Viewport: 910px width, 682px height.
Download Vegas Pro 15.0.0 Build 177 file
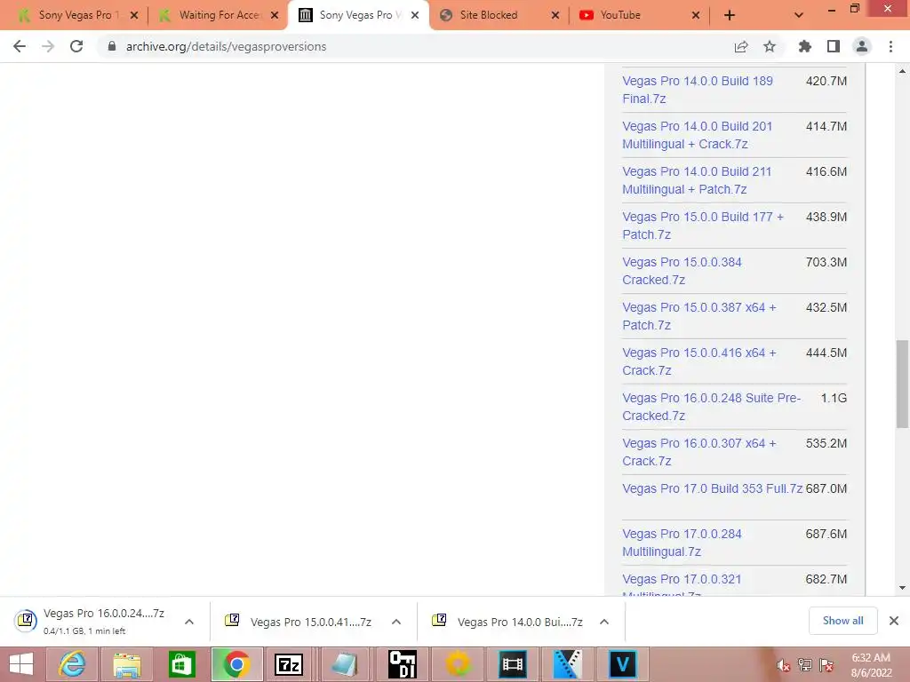703,226
